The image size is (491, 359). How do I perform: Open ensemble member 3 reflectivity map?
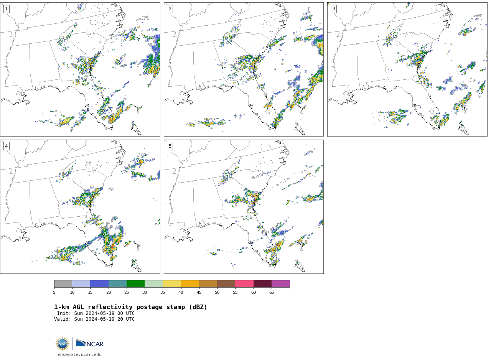click(407, 69)
